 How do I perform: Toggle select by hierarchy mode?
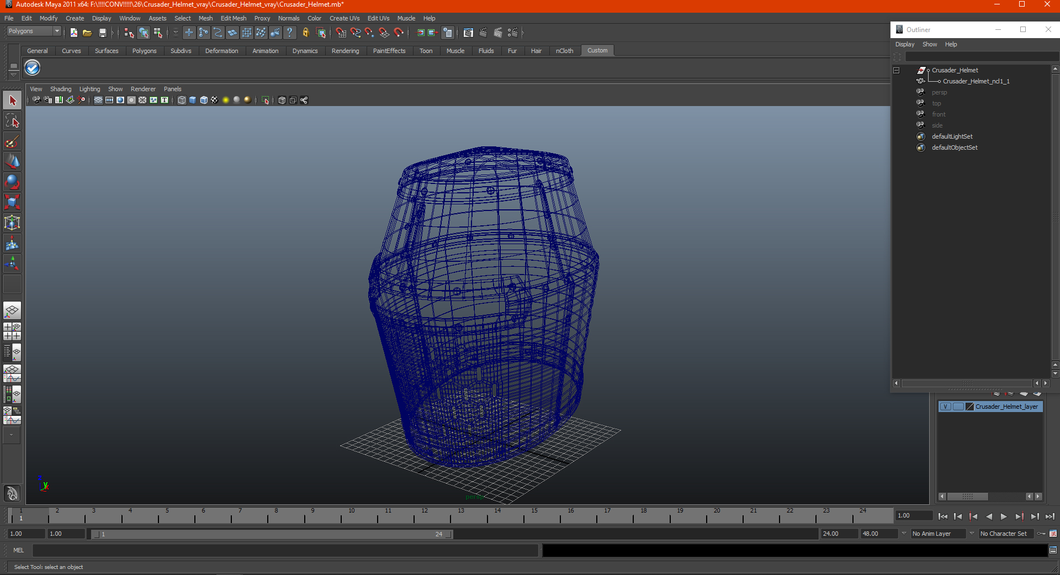coord(129,33)
